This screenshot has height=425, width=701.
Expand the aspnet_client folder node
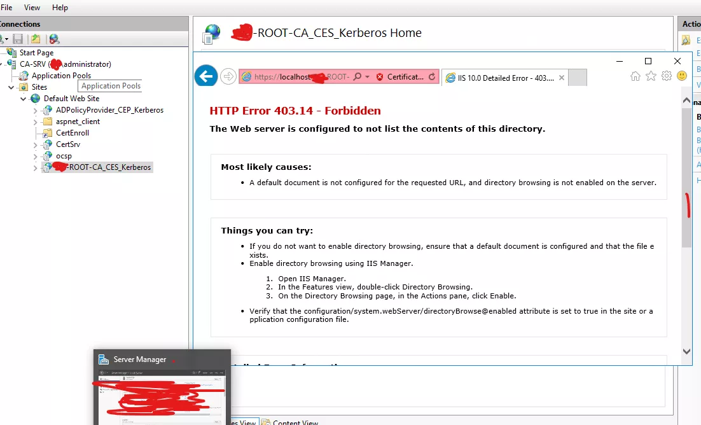(36, 122)
